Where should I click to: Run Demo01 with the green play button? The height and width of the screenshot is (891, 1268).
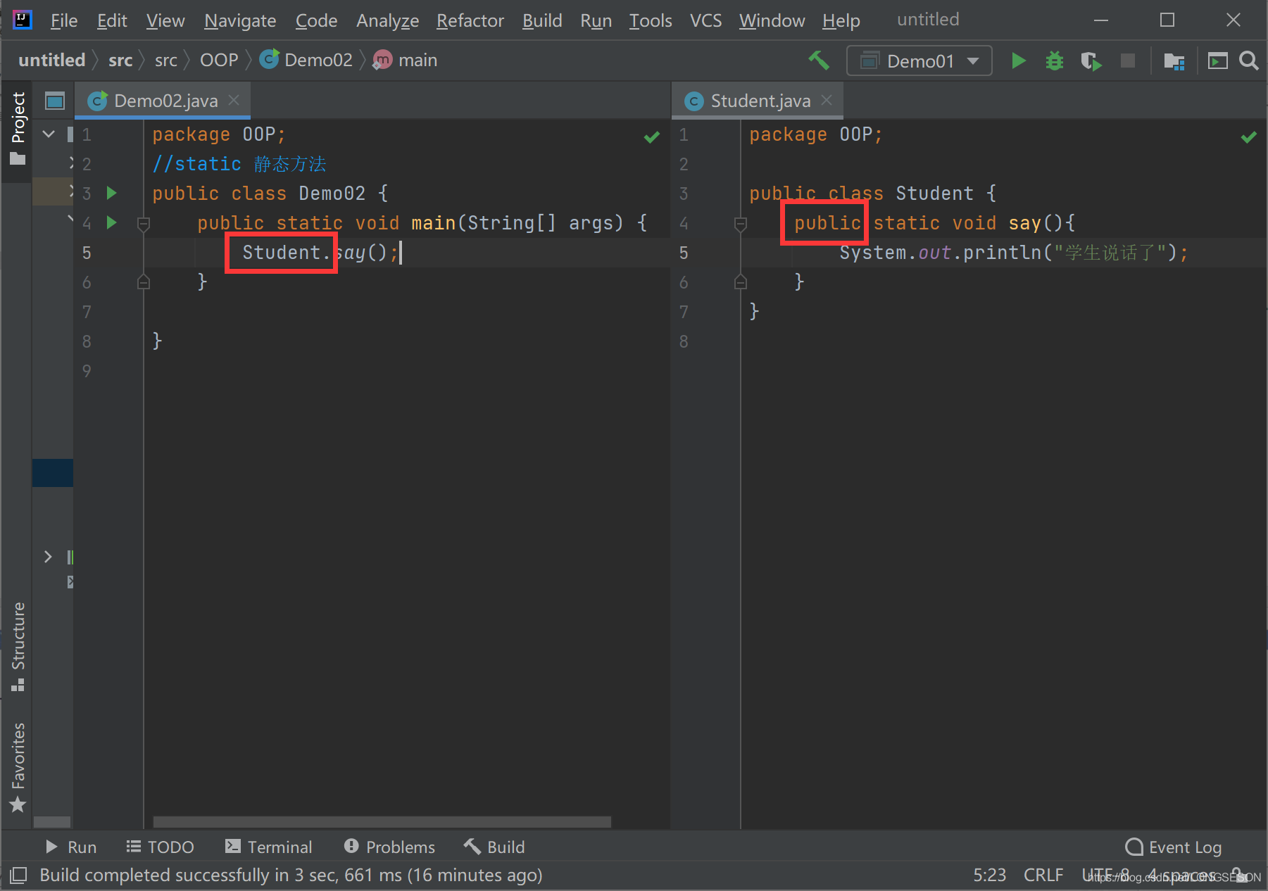(1018, 61)
